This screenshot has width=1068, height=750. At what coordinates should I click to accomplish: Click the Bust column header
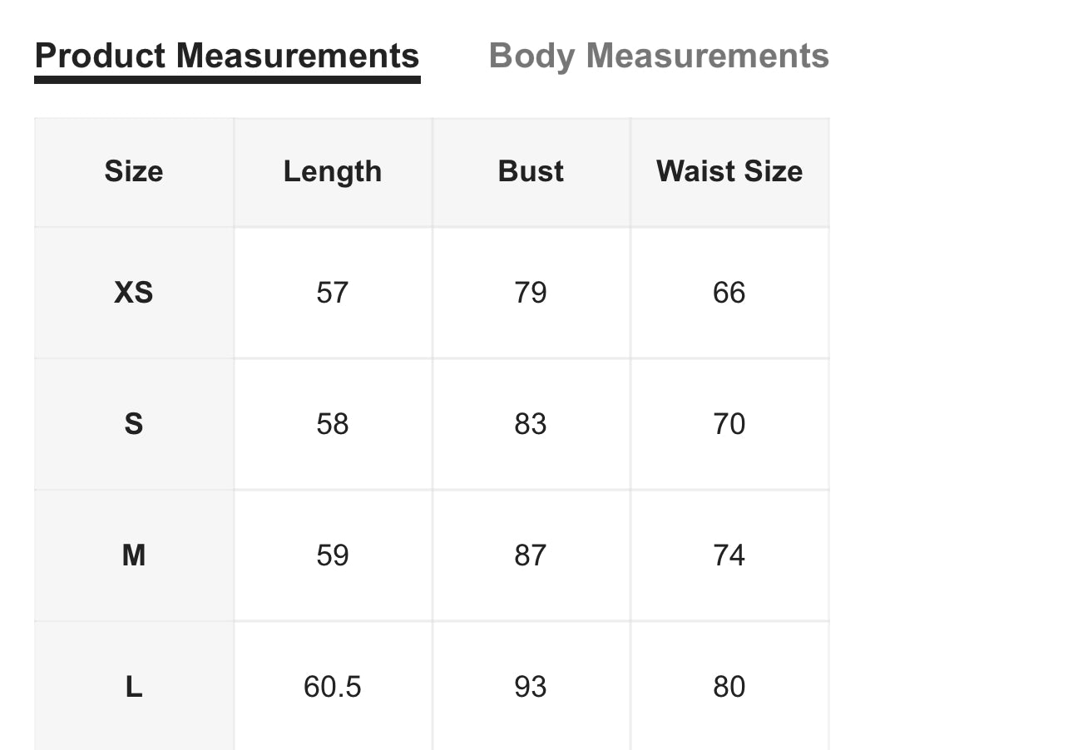[x=531, y=171]
